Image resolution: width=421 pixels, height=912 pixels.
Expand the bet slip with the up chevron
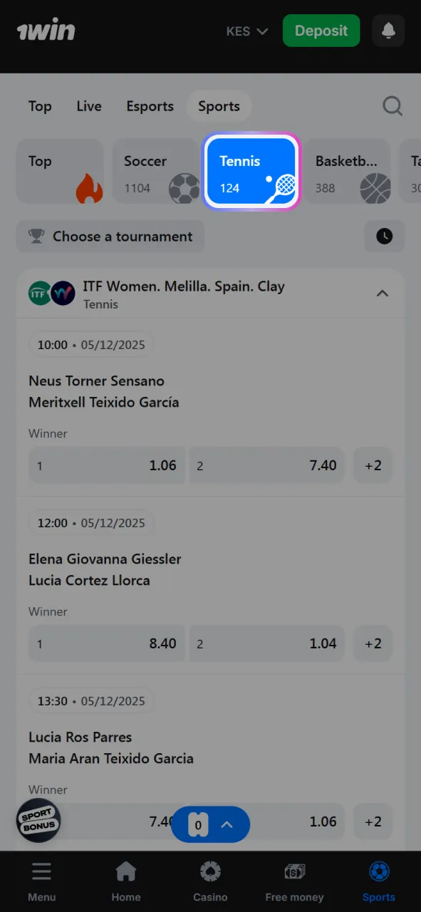click(227, 824)
